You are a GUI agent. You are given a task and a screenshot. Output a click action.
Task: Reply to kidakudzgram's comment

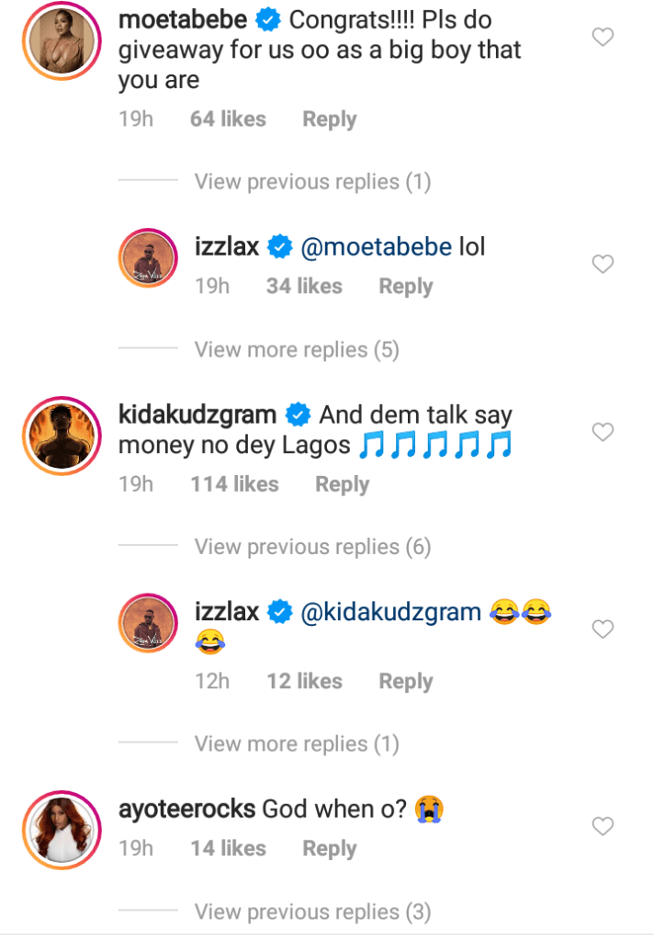(x=342, y=484)
